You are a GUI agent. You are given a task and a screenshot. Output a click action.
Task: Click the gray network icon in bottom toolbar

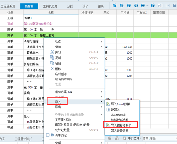click(x=117, y=138)
